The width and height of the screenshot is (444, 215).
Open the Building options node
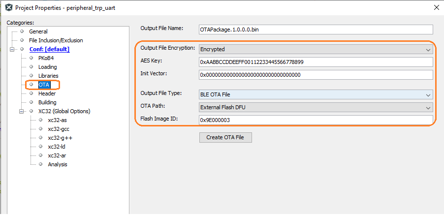point(47,102)
